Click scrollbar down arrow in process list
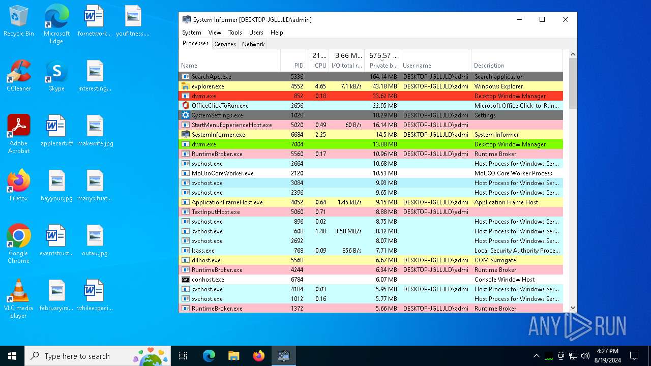 (573, 308)
